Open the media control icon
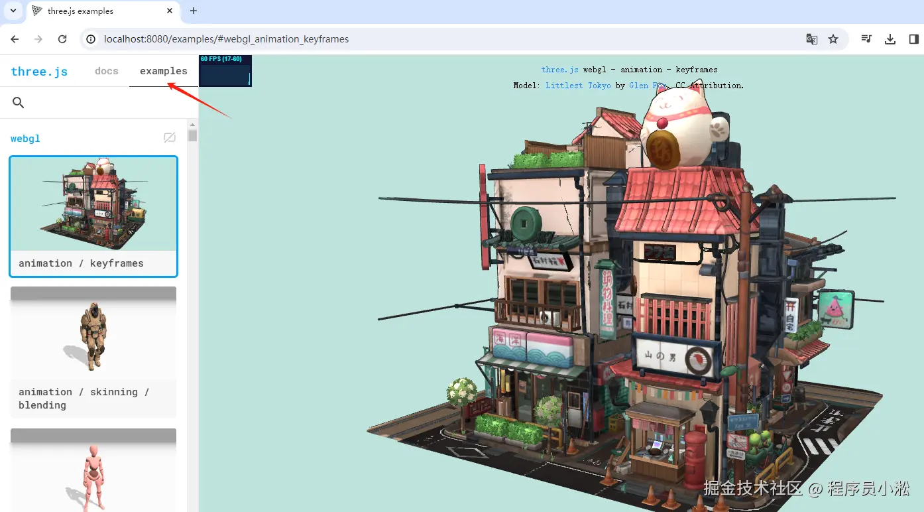The width and height of the screenshot is (924, 512). pos(866,39)
